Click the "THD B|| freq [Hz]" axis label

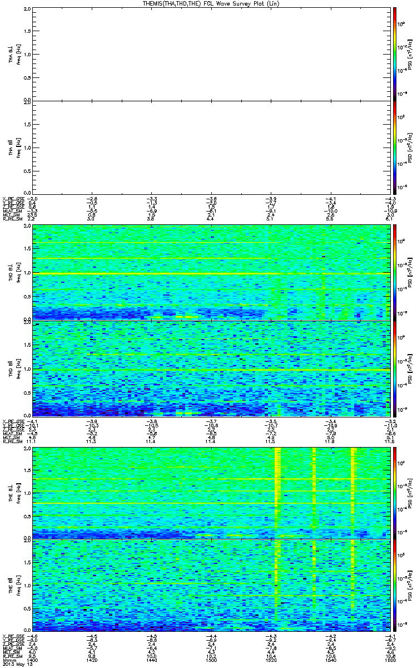pos(14,368)
